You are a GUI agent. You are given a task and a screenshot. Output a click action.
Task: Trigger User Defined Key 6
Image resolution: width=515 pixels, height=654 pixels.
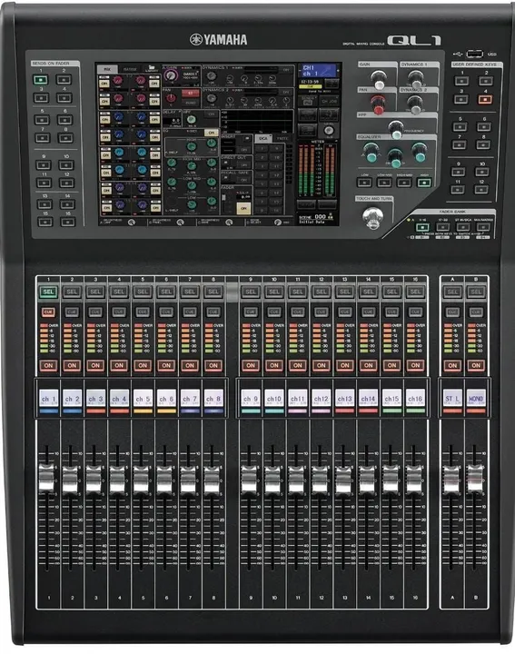tap(484, 126)
